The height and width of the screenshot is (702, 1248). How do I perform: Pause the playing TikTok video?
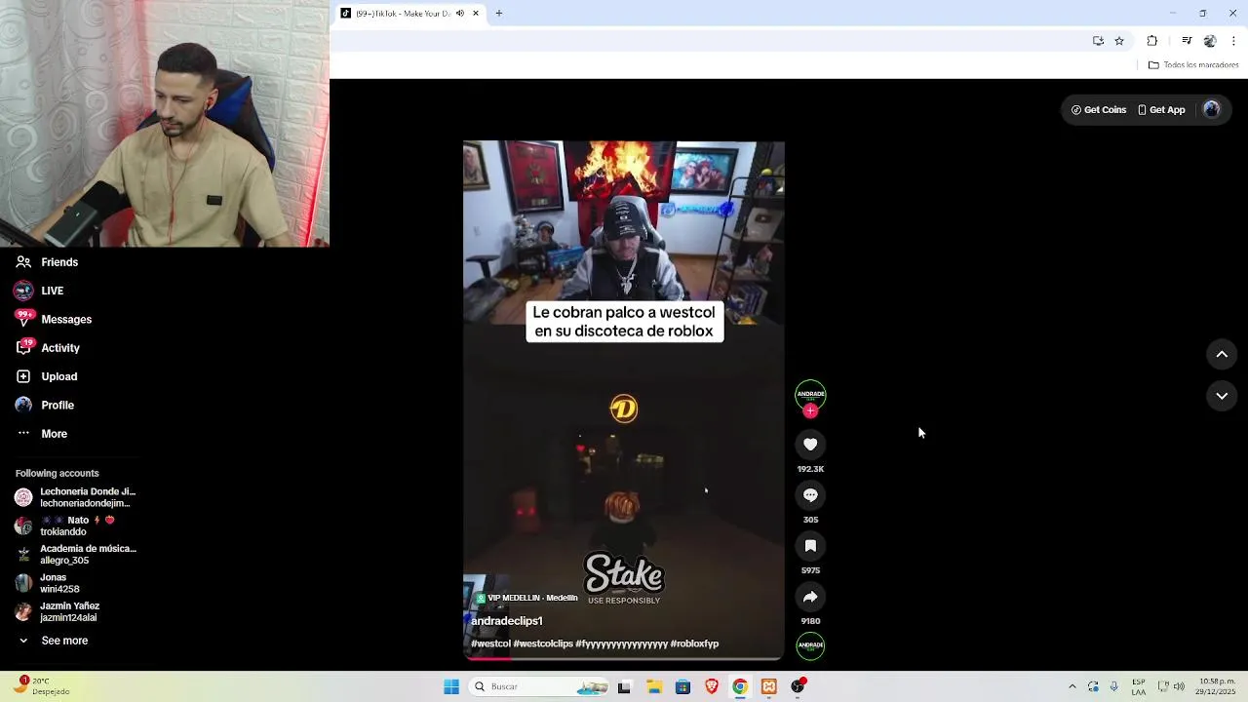tap(624, 401)
